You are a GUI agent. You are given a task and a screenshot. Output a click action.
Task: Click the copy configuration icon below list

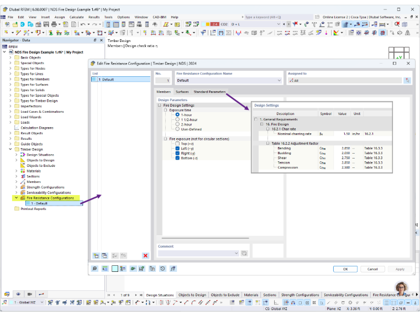pyautogui.click(x=104, y=255)
